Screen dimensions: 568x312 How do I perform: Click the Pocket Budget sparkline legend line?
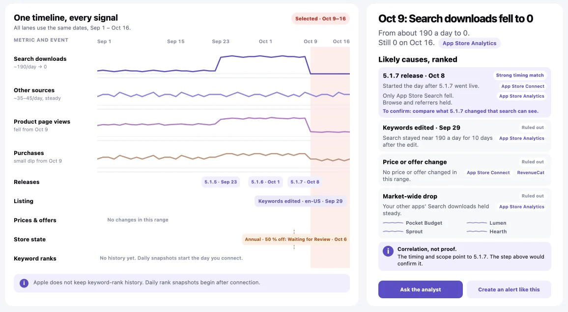tap(393, 223)
